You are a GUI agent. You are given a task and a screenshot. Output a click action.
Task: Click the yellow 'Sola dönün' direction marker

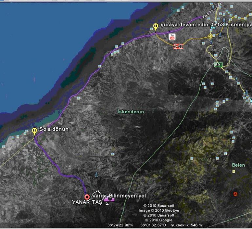click(34, 131)
